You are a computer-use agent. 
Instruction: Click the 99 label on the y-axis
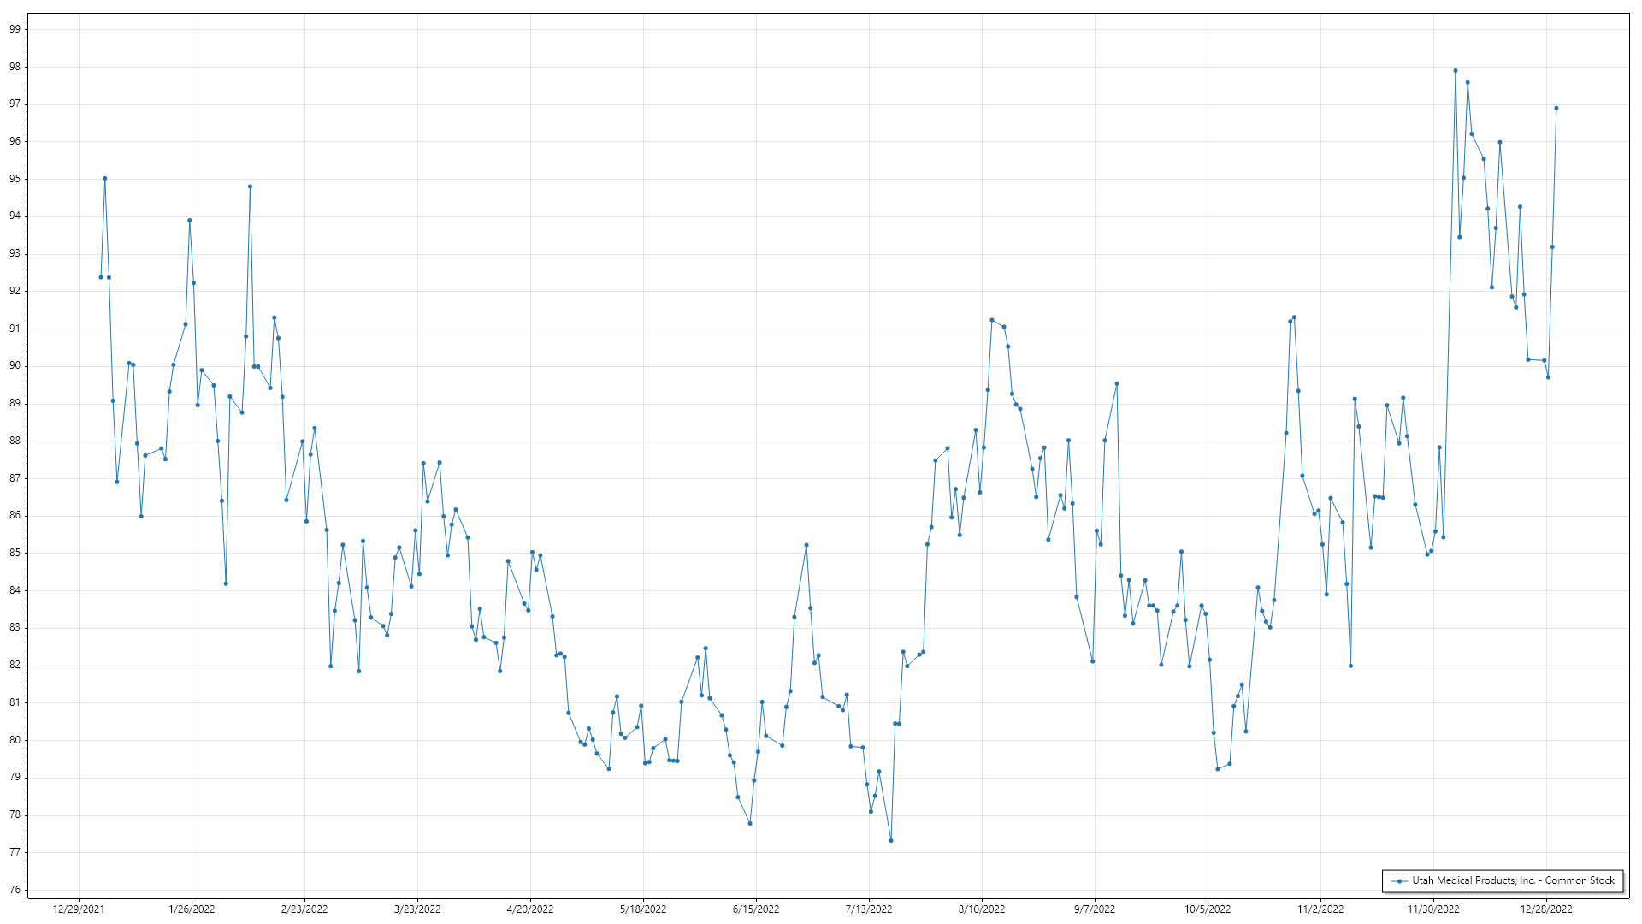pyautogui.click(x=15, y=29)
